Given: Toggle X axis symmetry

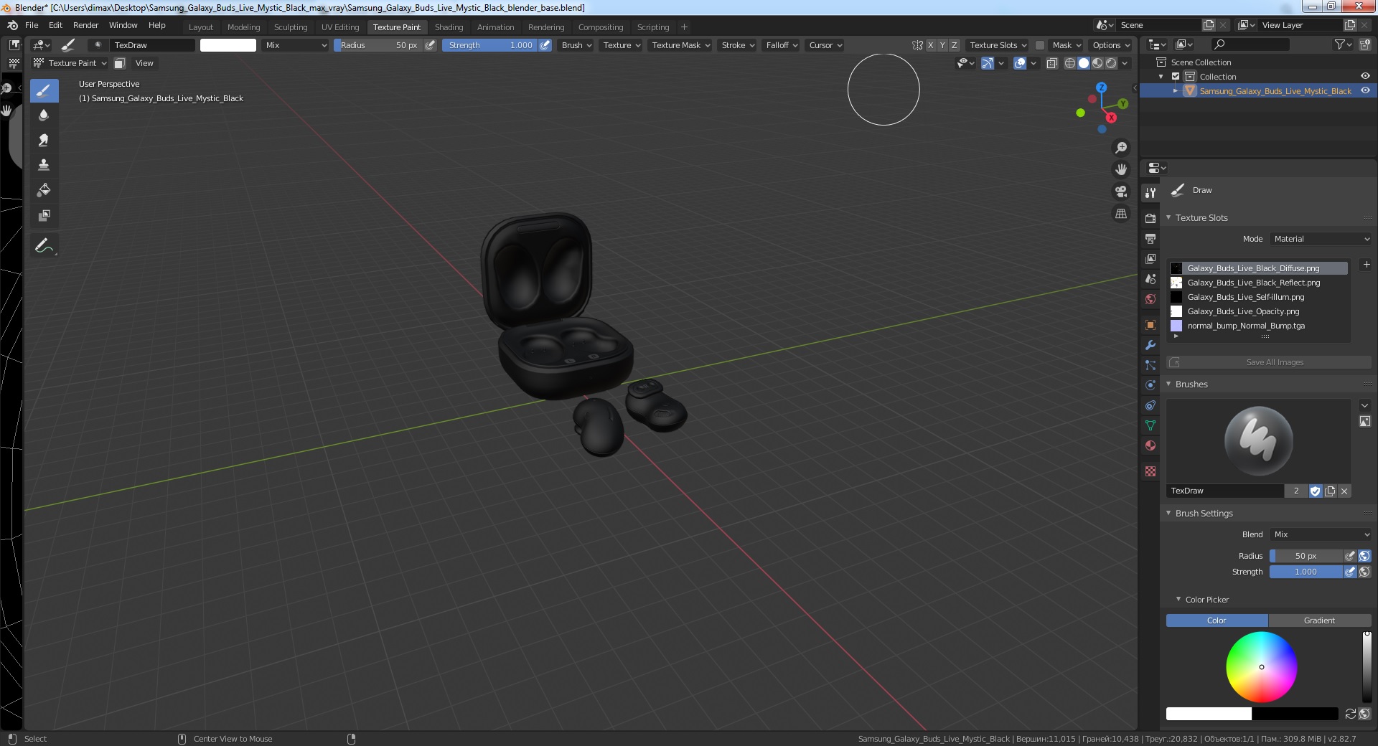Looking at the screenshot, I should (931, 45).
